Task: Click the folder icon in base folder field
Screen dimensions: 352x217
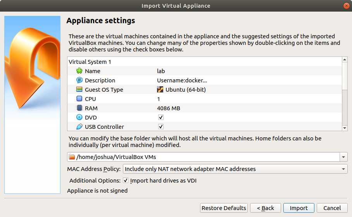Action: coord(72,157)
